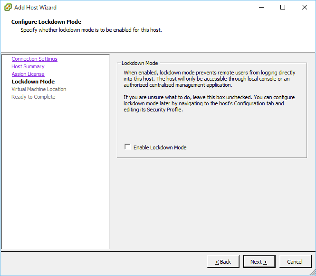Go back with the Back button
Viewport: 316px width, 276px height.
coord(223,262)
